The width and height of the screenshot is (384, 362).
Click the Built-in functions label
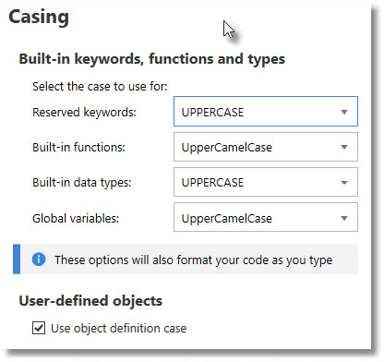78,148
